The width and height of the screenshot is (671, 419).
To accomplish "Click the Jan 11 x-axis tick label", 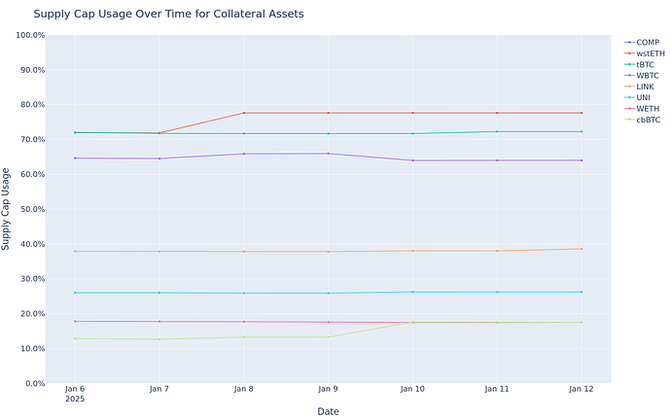I will tap(497, 389).
